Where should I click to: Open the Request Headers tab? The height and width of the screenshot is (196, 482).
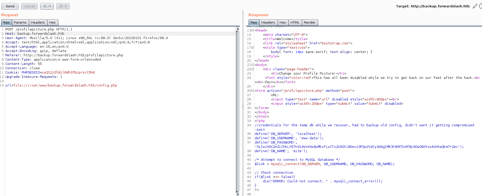[x=38, y=22]
